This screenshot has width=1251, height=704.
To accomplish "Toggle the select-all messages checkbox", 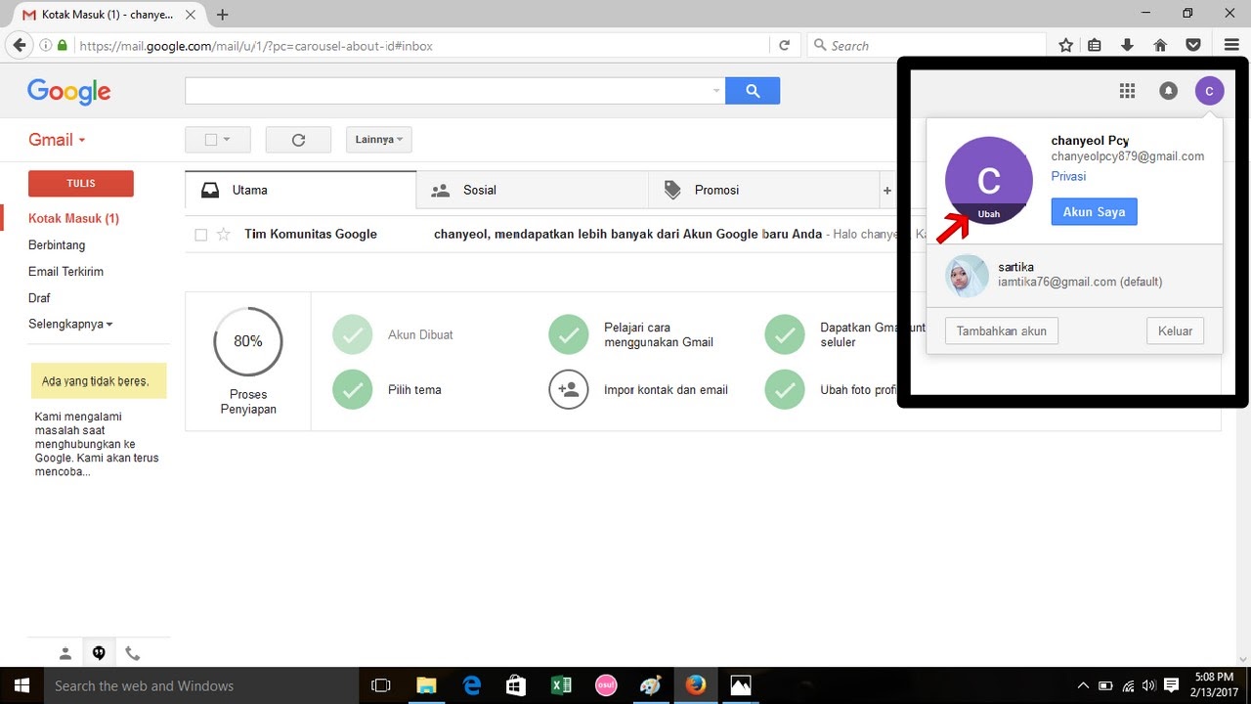I will (x=211, y=139).
